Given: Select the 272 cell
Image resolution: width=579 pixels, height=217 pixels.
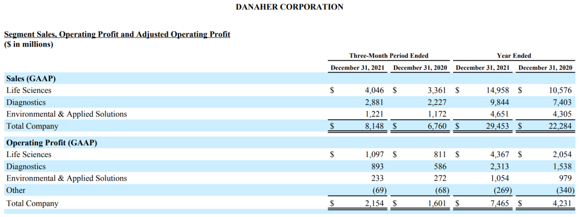Looking at the screenshot, I should (440, 179).
